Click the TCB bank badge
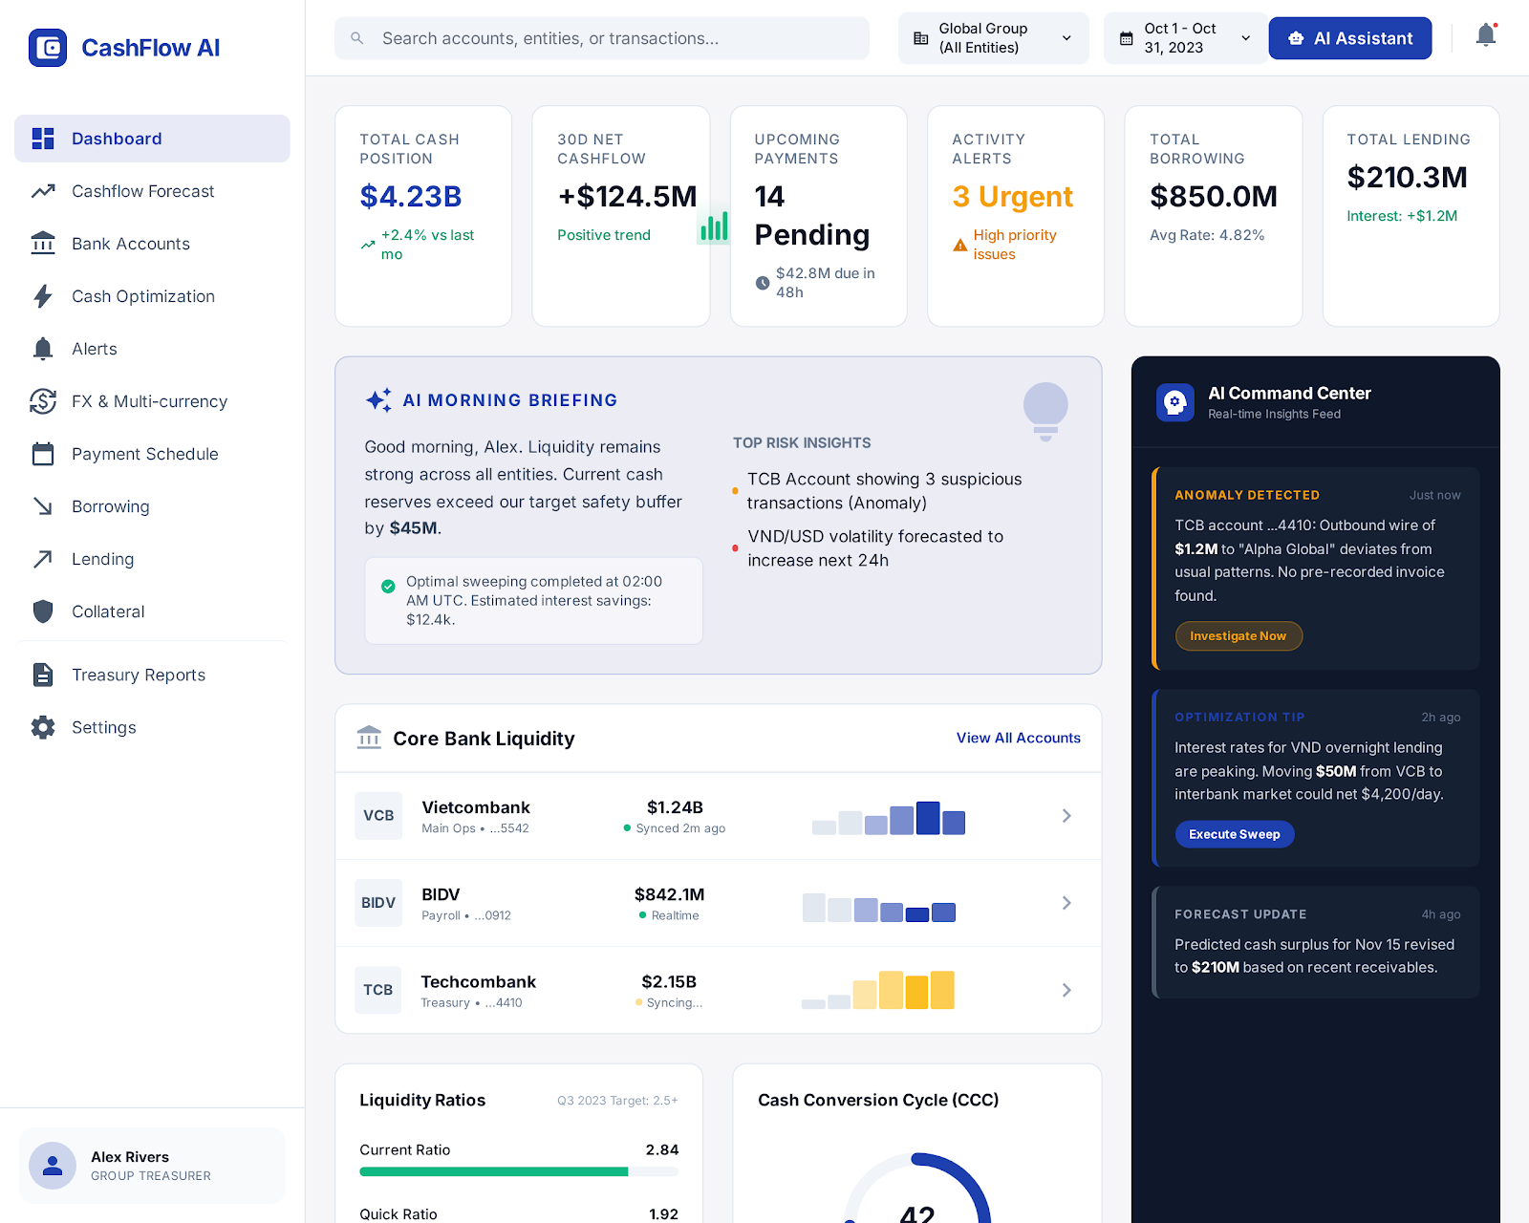The width and height of the screenshot is (1529, 1223). coord(378,990)
